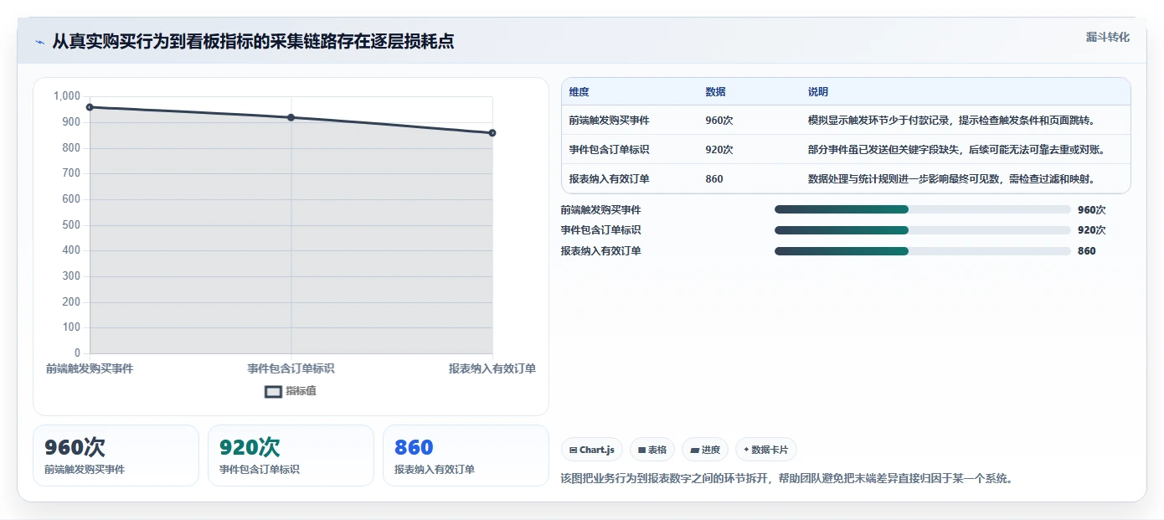Click the sparkle icon in 数据卡片 chip
The height and width of the screenshot is (520, 1164).
[746, 450]
